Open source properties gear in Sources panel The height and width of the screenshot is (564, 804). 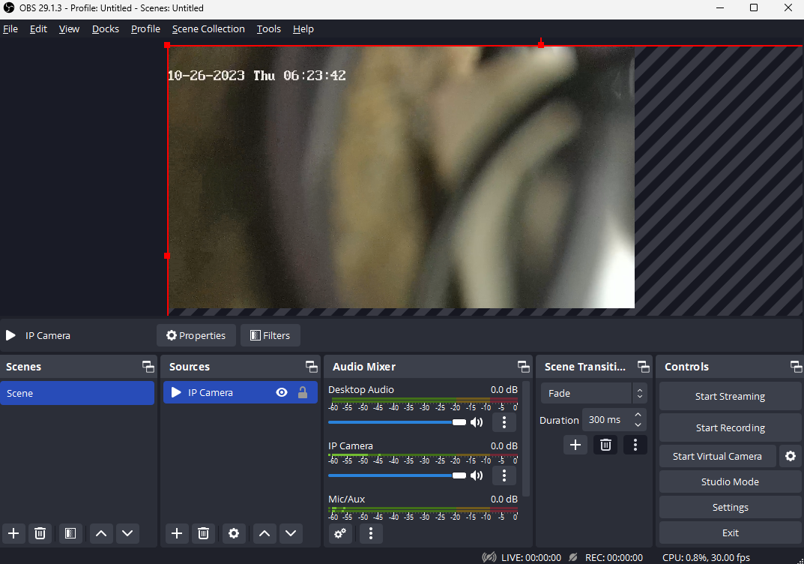coord(234,533)
